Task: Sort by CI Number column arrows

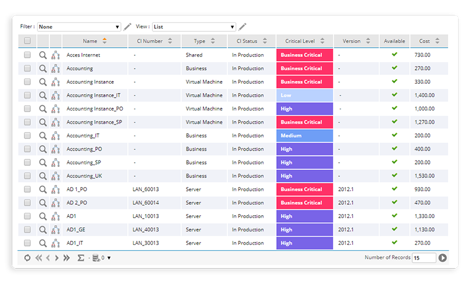Action: click(x=170, y=41)
